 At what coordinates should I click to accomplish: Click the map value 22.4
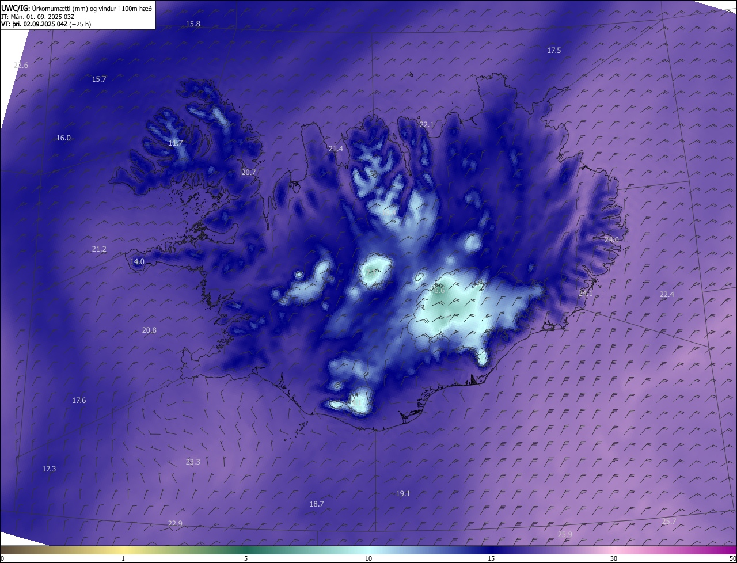667,294
